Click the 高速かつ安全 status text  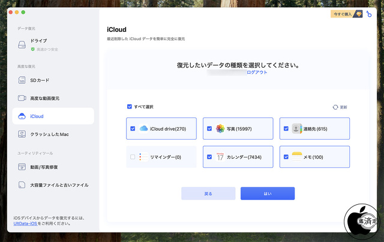coord(47,49)
